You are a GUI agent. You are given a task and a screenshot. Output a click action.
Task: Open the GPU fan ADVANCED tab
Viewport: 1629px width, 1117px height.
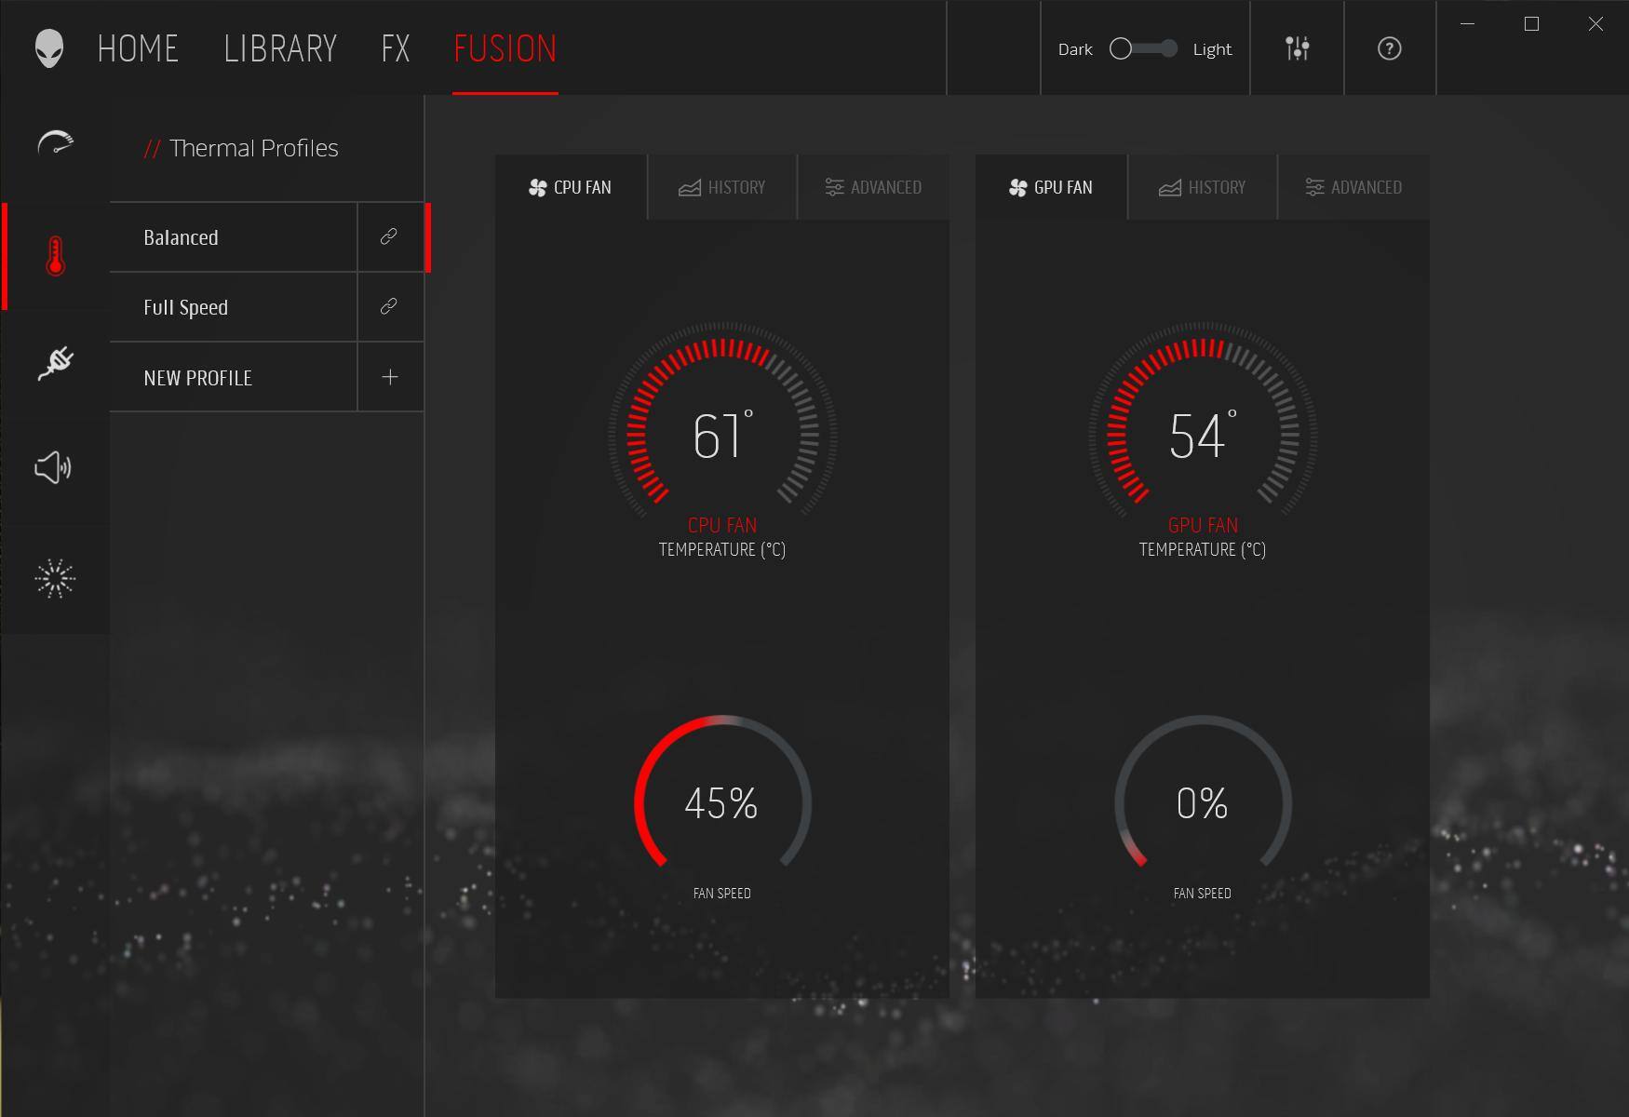pyautogui.click(x=1353, y=187)
